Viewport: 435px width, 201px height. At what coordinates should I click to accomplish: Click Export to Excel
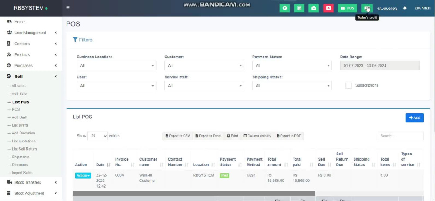tap(208, 136)
